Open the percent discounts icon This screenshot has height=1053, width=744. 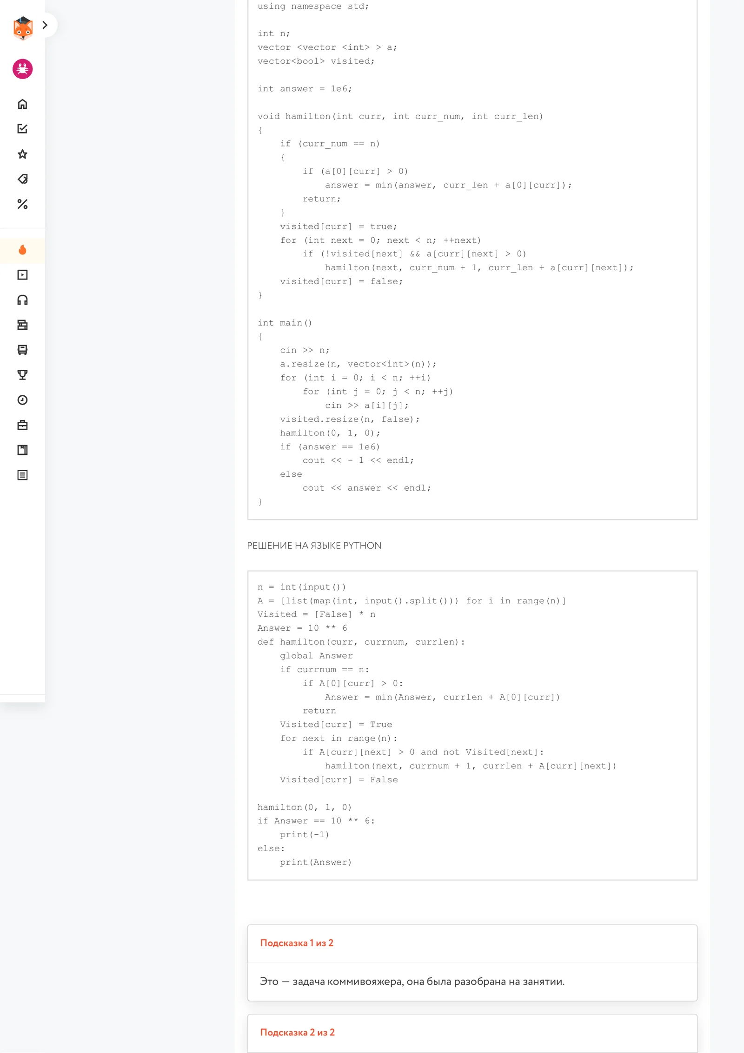coord(22,204)
